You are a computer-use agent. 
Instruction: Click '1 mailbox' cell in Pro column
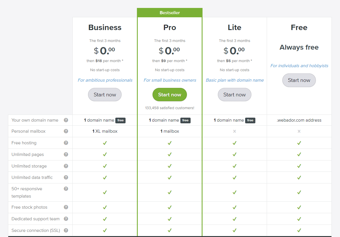click(x=170, y=131)
